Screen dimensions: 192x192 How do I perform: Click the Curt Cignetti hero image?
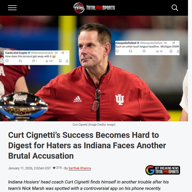(x=94, y=68)
